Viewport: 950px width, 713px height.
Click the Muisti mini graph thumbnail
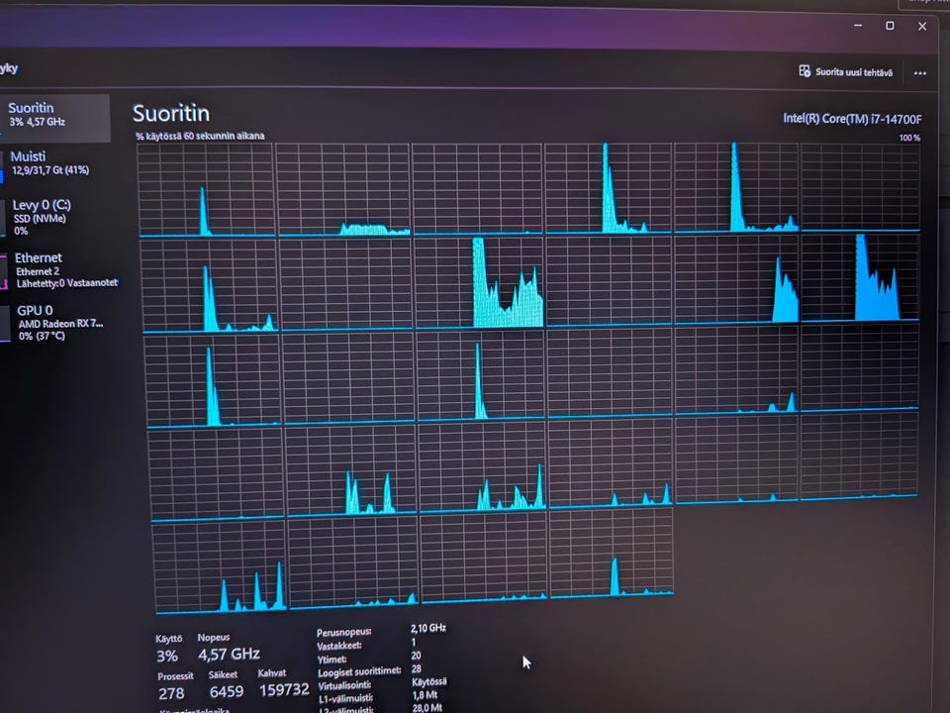(x=2, y=166)
